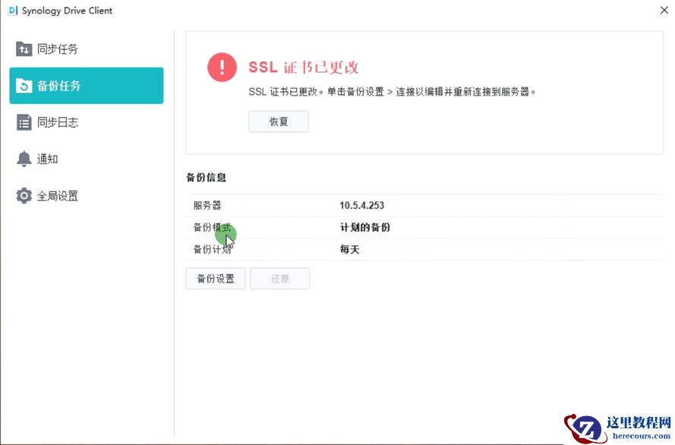Screen dimensions: 675x445
Task: Open 备份设置 backup settings
Action: (215, 278)
